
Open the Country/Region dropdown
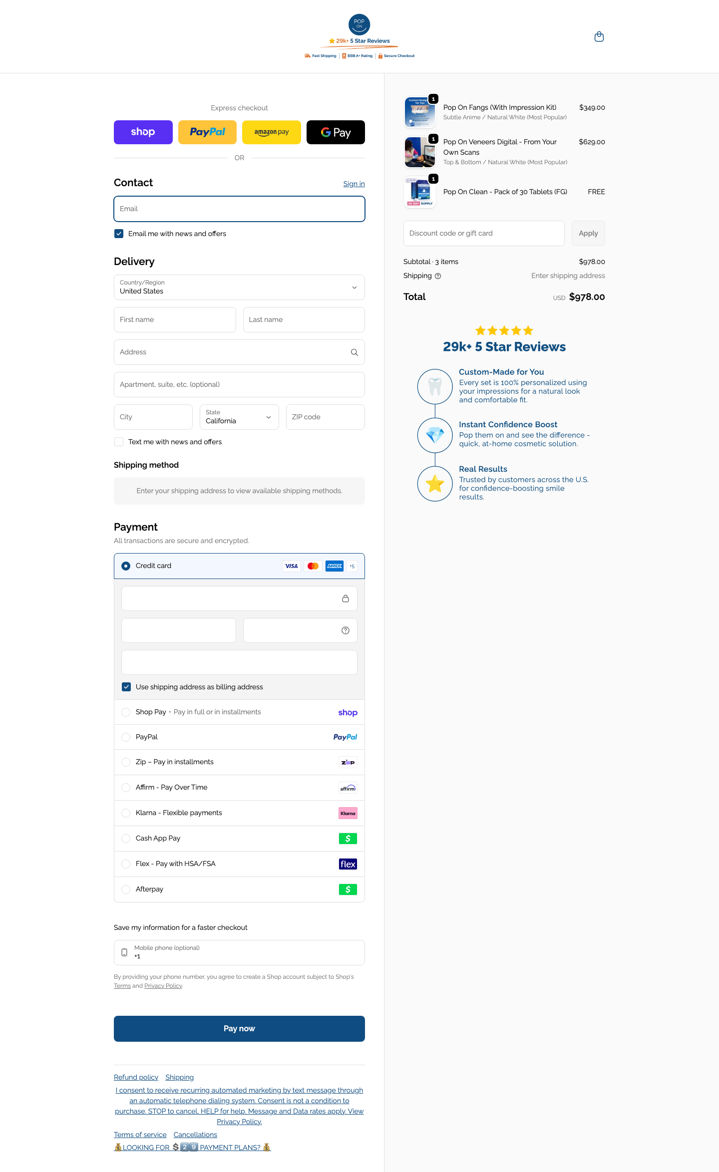239,288
